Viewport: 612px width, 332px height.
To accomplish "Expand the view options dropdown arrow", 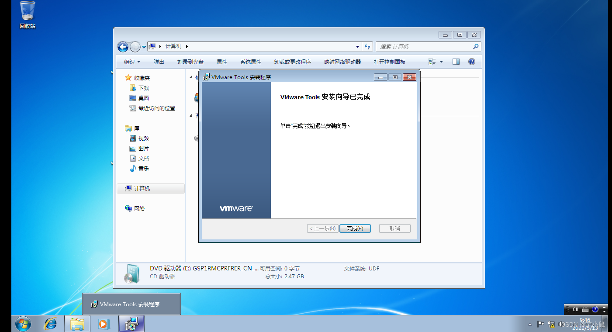I will pos(441,62).
